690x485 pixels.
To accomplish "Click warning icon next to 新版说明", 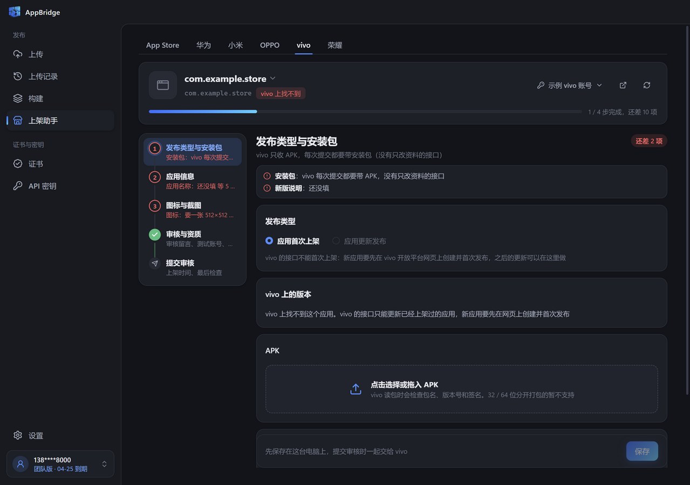I will pos(267,188).
